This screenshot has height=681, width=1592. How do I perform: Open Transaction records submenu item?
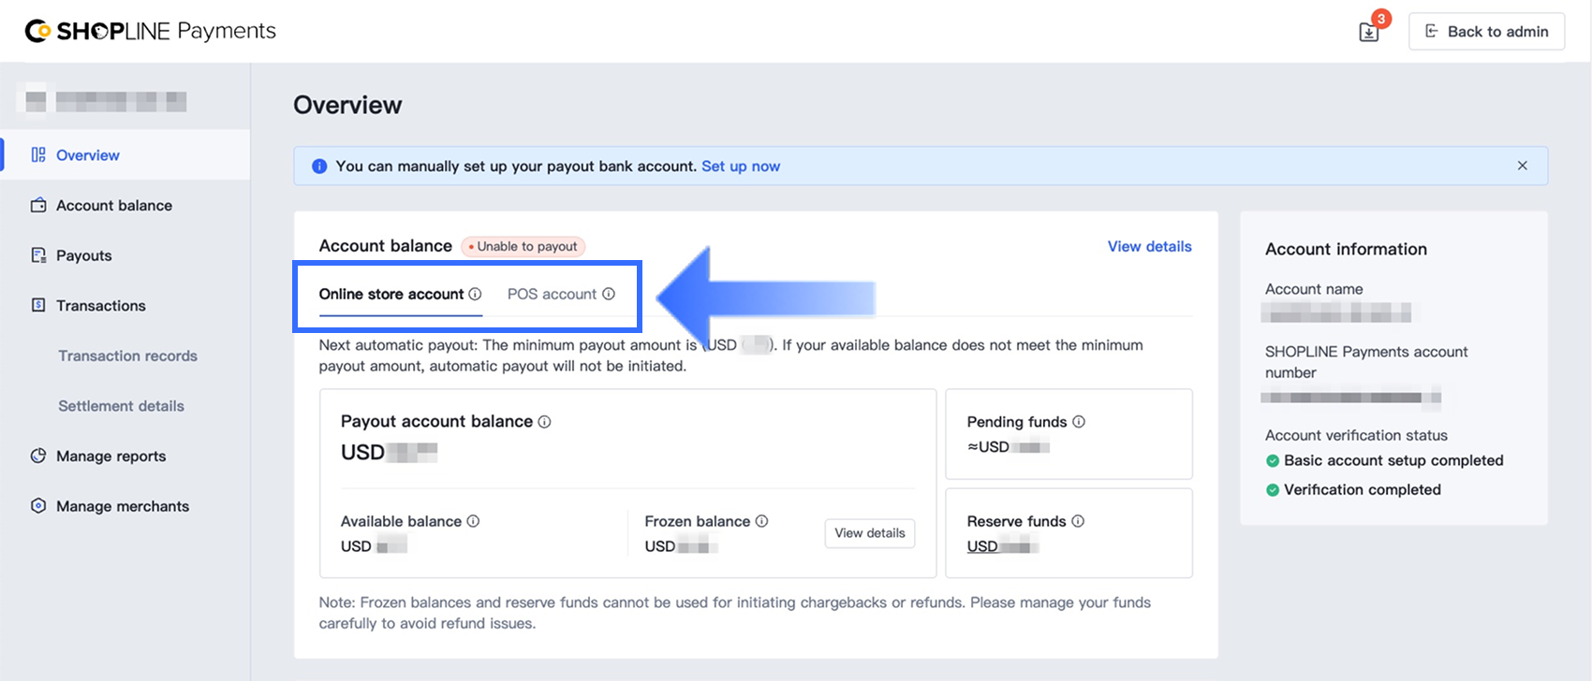coord(127,355)
